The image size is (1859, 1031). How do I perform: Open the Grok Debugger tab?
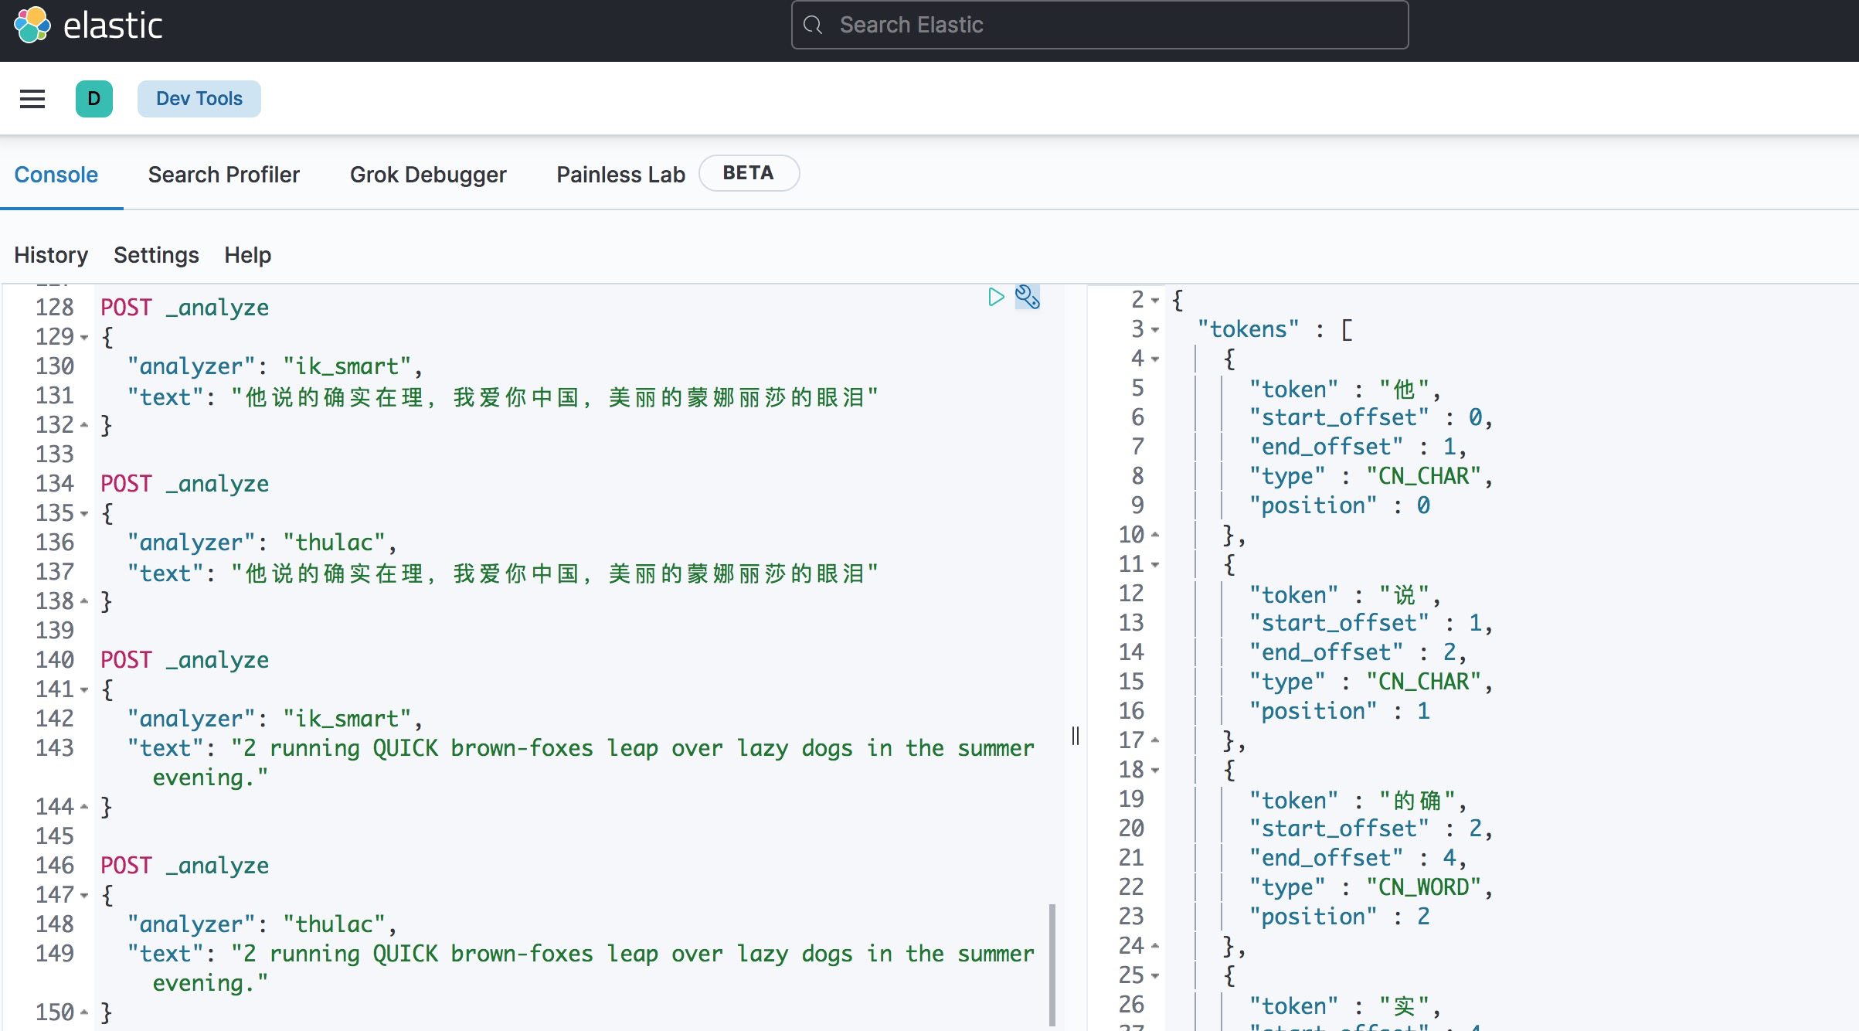(428, 175)
